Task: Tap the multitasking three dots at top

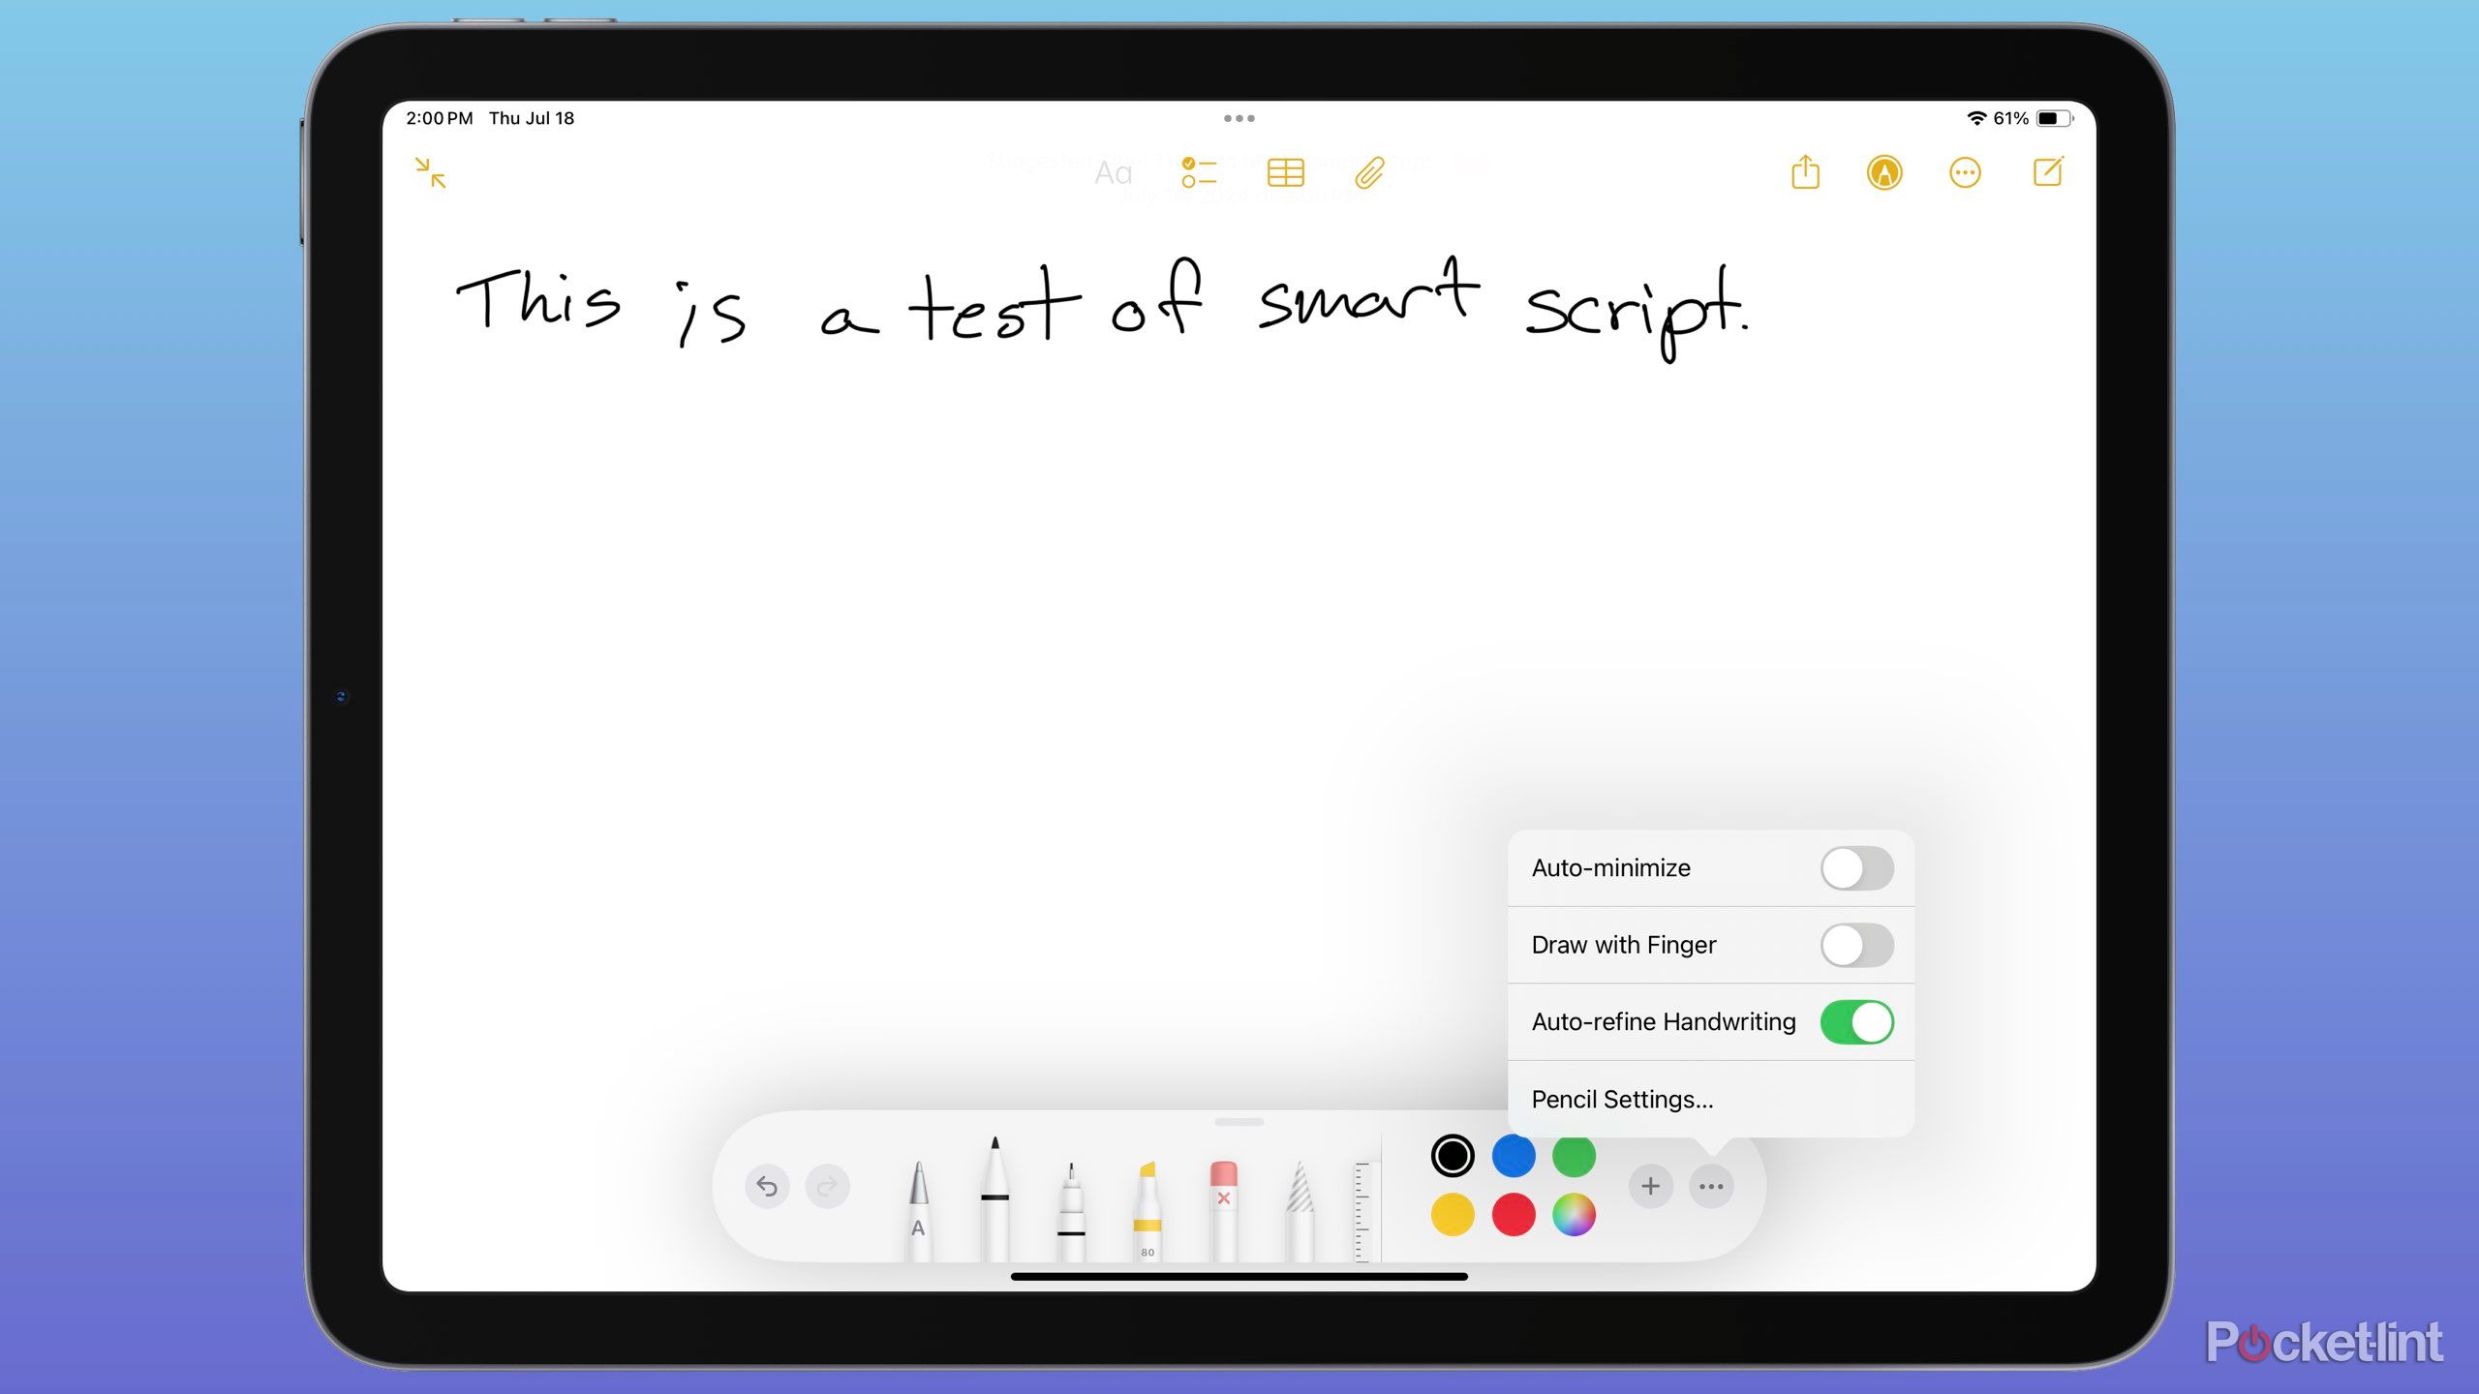Action: (1239, 118)
